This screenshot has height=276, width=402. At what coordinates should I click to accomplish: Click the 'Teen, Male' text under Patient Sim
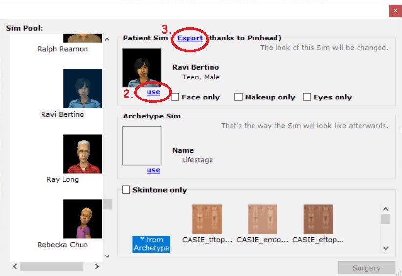click(x=201, y=77)
